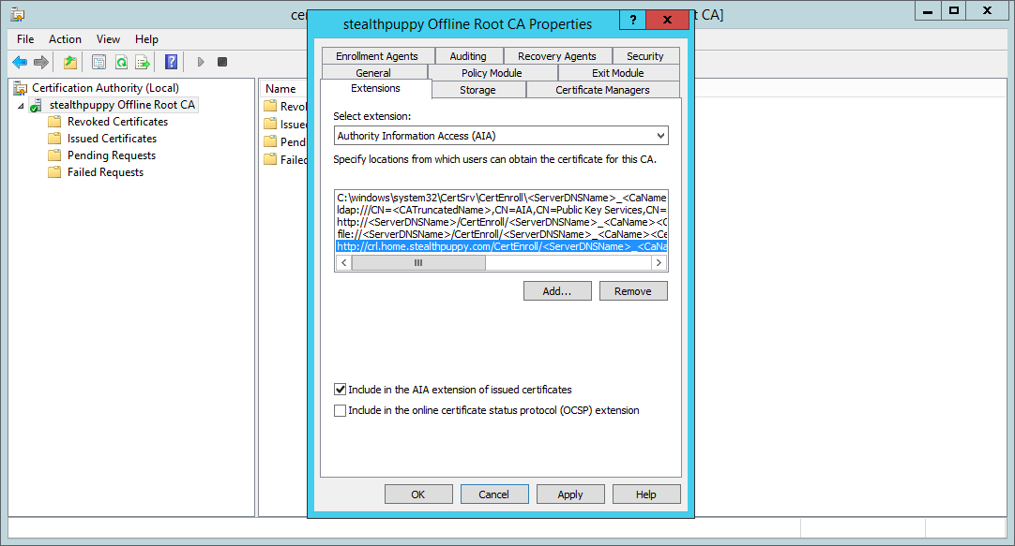Select the 'Failed' folder icon under Name column

pyautogui.click(x=270, y=159)
